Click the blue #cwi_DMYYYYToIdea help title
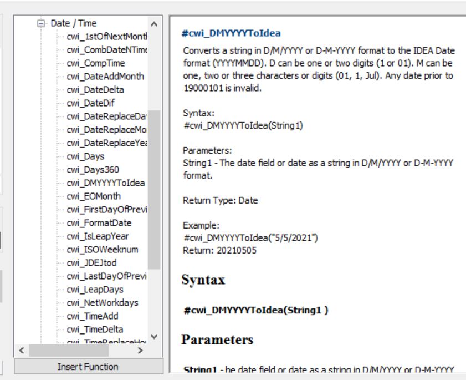This screenshot has width=466, height=380. pos(231,33)
